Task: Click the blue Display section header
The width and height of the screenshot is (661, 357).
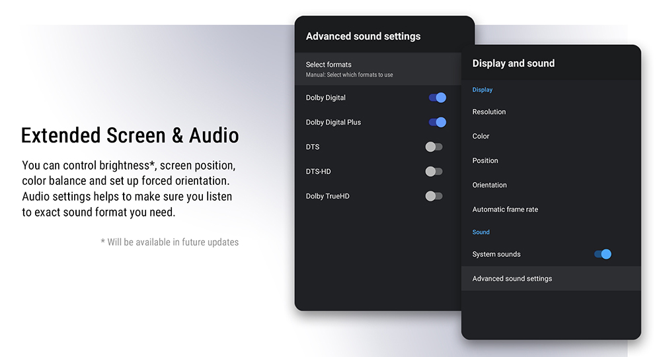Action: pos(483,90)
